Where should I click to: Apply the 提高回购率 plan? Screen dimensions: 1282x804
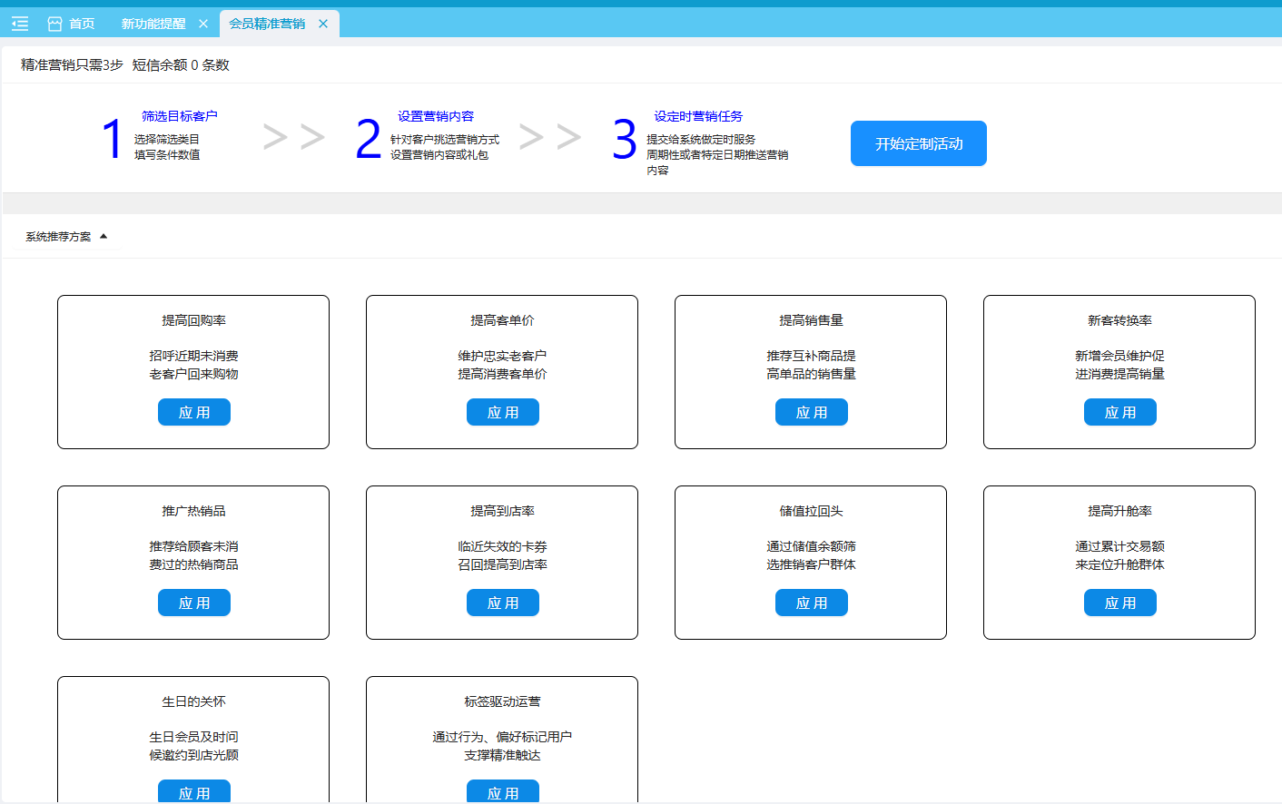pos(193,412)
